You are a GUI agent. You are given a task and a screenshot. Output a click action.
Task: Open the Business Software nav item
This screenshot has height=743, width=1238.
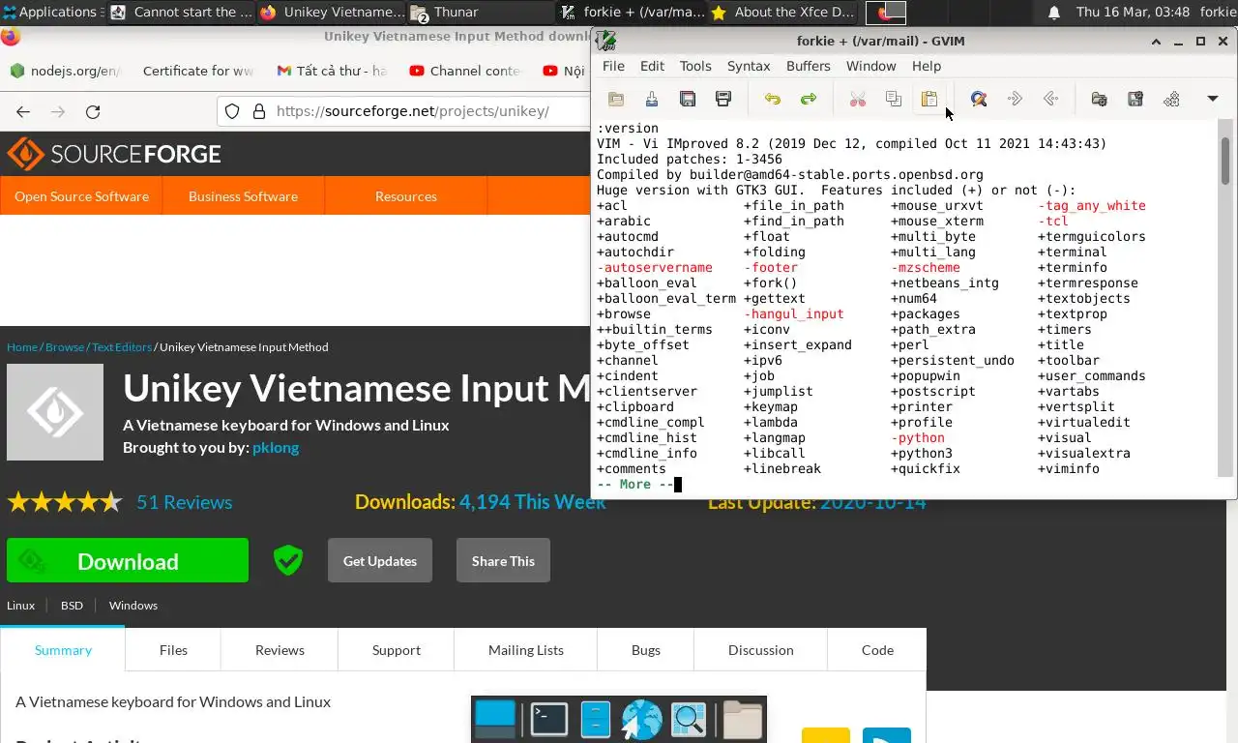[243, 195]
